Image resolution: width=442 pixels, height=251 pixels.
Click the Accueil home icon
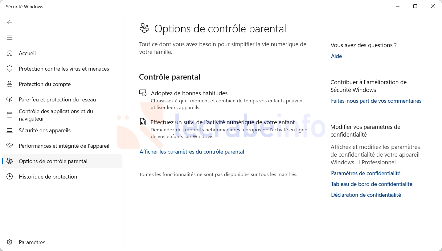10,53
